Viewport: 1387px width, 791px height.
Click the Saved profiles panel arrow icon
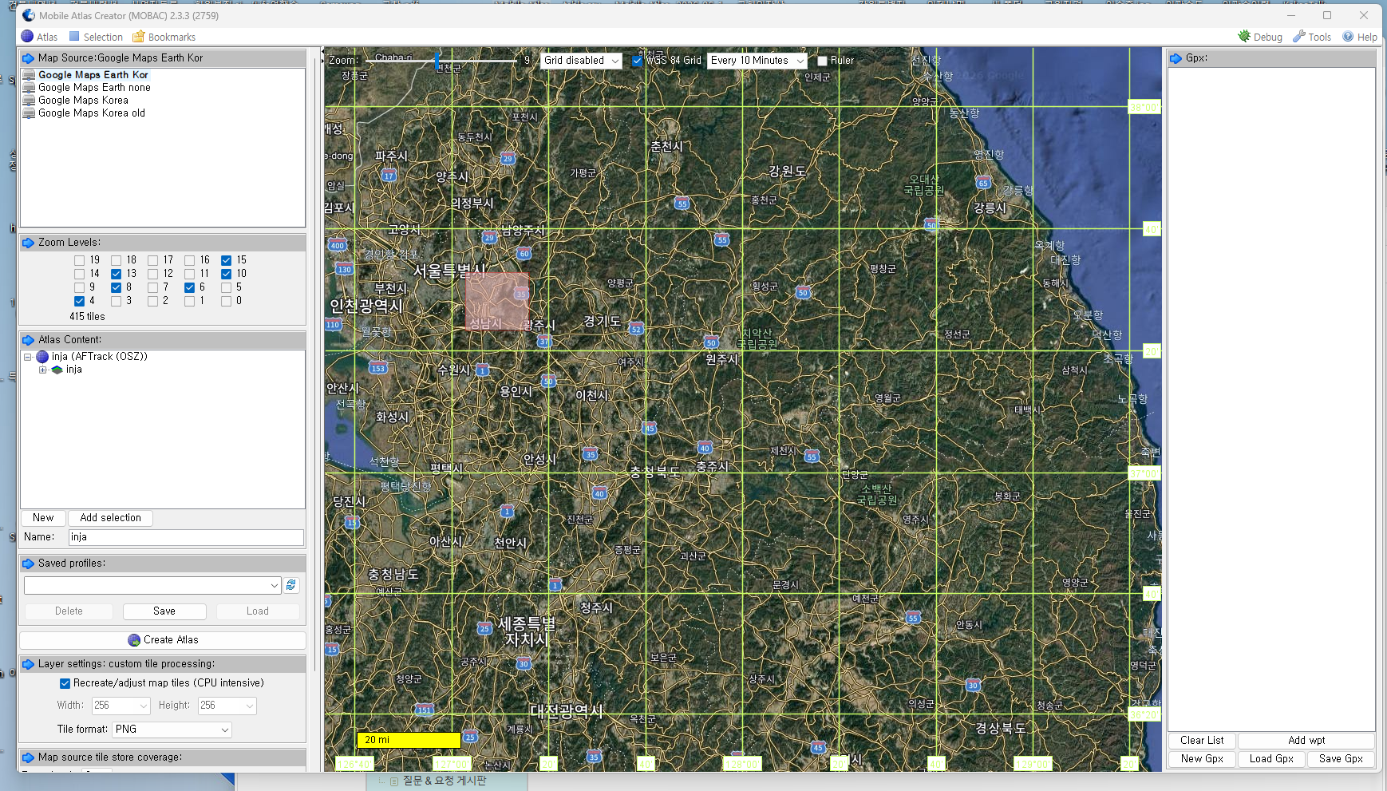[x=28, y=564]
